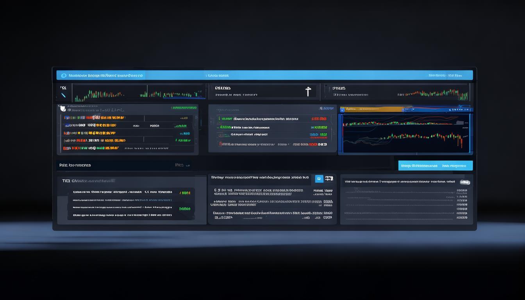Click the white icon beside the blue square button
Image resolution: width=525 pixels, height=300 pixels.
click(329, 179)
